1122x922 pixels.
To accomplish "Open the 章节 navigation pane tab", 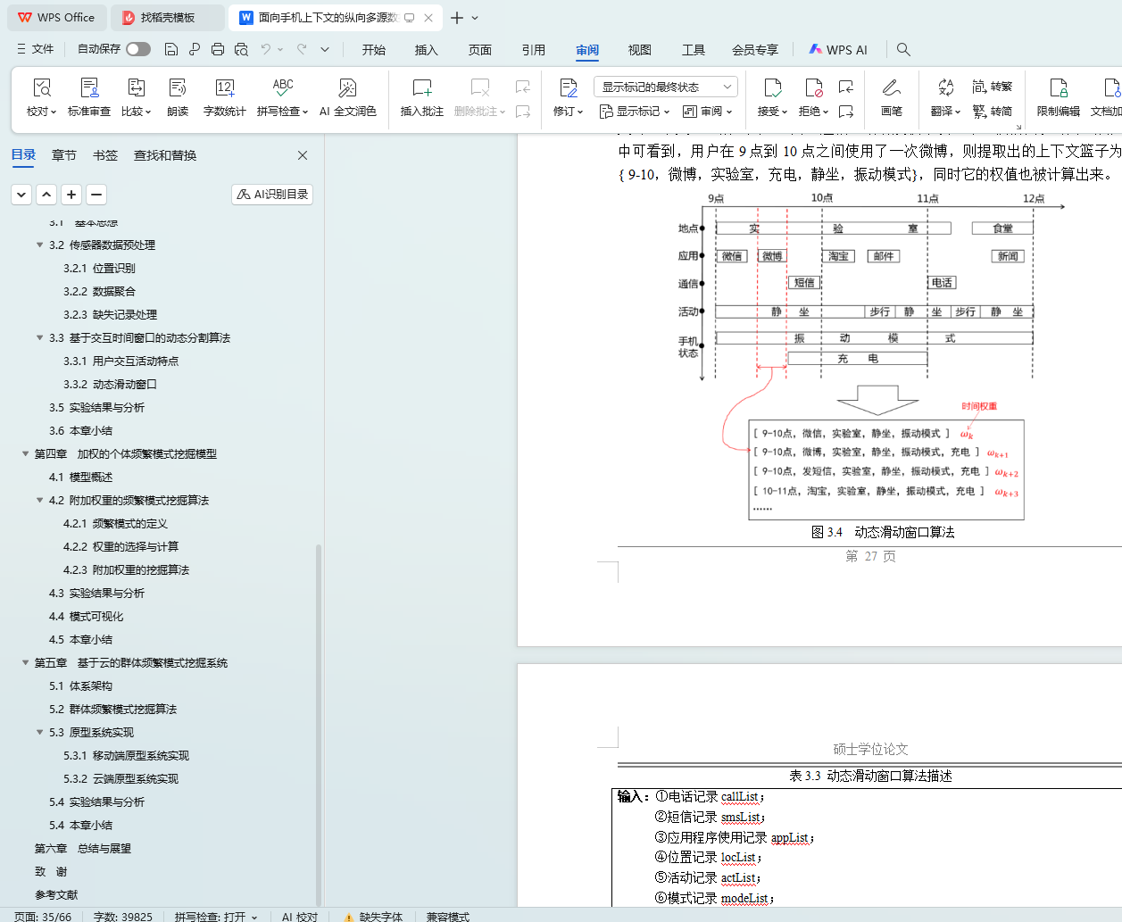I will click(64, 155).
